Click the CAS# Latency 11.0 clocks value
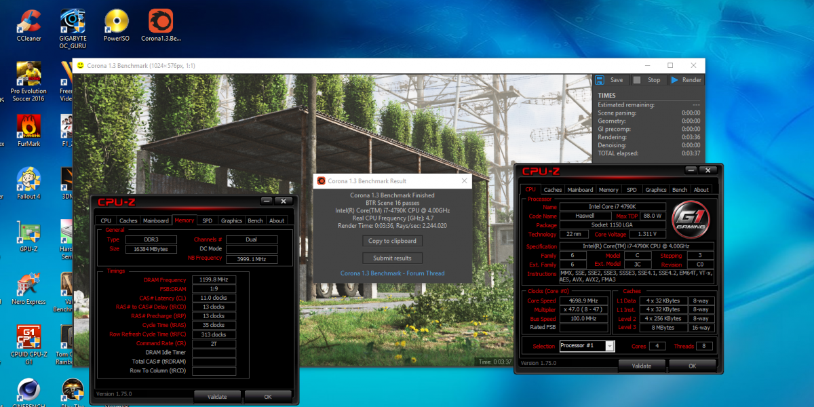Image resolution: width=814 pixels, height=407 pixels. (x=214, y=298)
